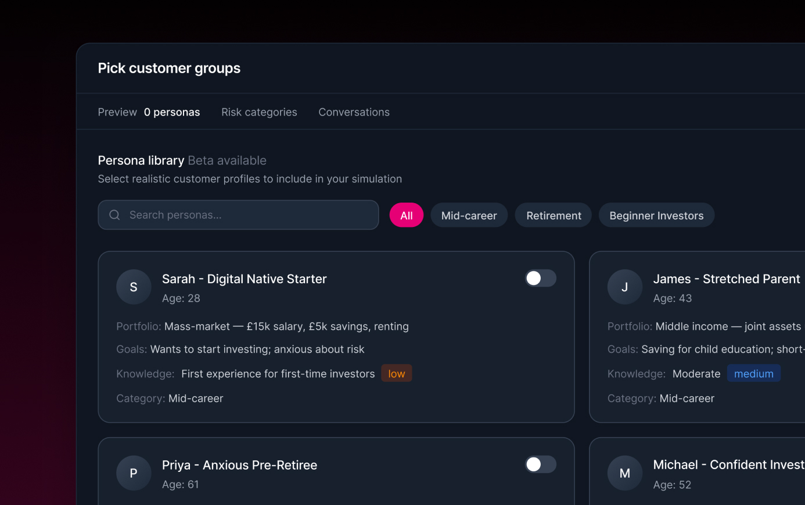Screen dimensions: 805x505
Task: Click the Age: 52 text
Action: point(673,485)
